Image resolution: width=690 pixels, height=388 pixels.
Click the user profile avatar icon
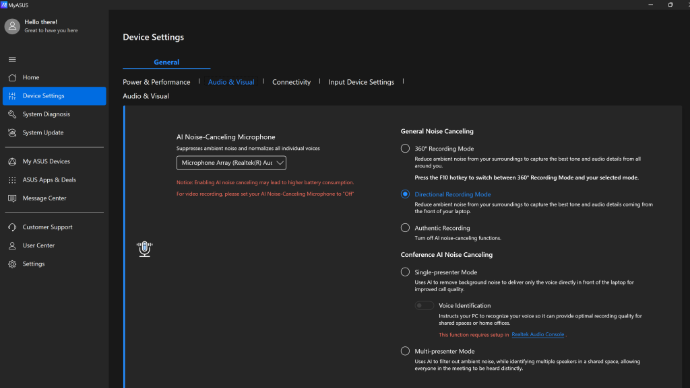12,26
